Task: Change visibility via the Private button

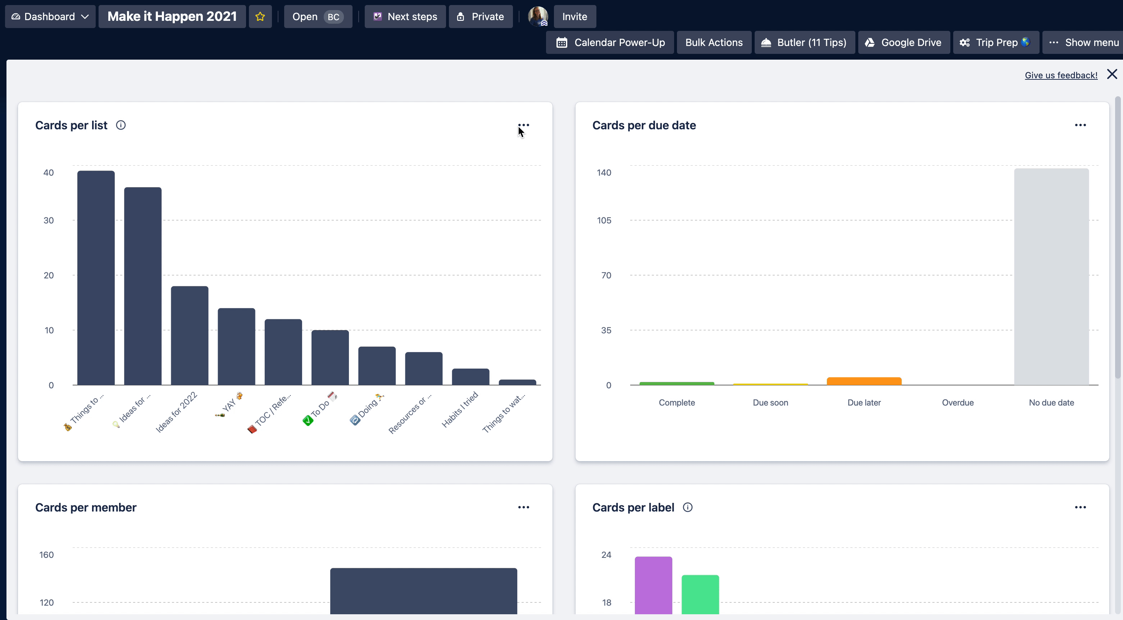Action: [481, 17]
